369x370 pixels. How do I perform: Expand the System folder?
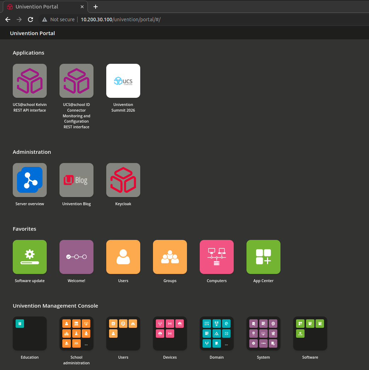coord(263,333)
